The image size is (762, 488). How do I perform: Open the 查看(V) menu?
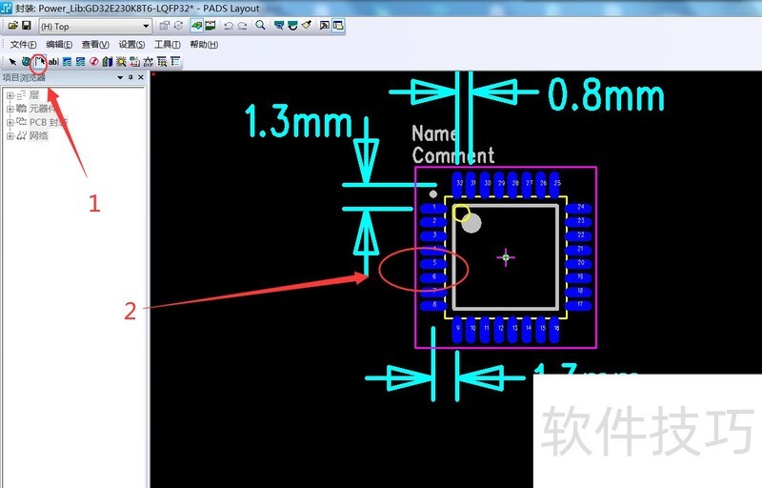[x=95, y=44]
